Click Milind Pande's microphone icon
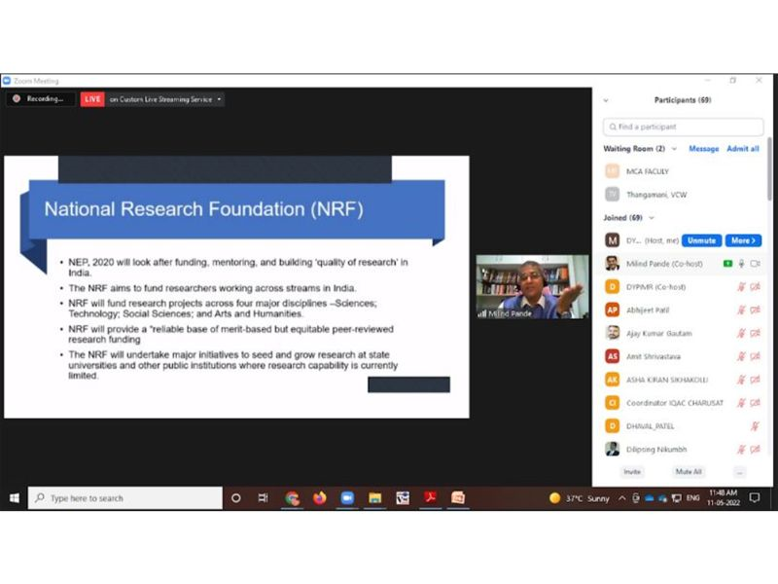Screen dimensions: 778x584 coord(741,264)
